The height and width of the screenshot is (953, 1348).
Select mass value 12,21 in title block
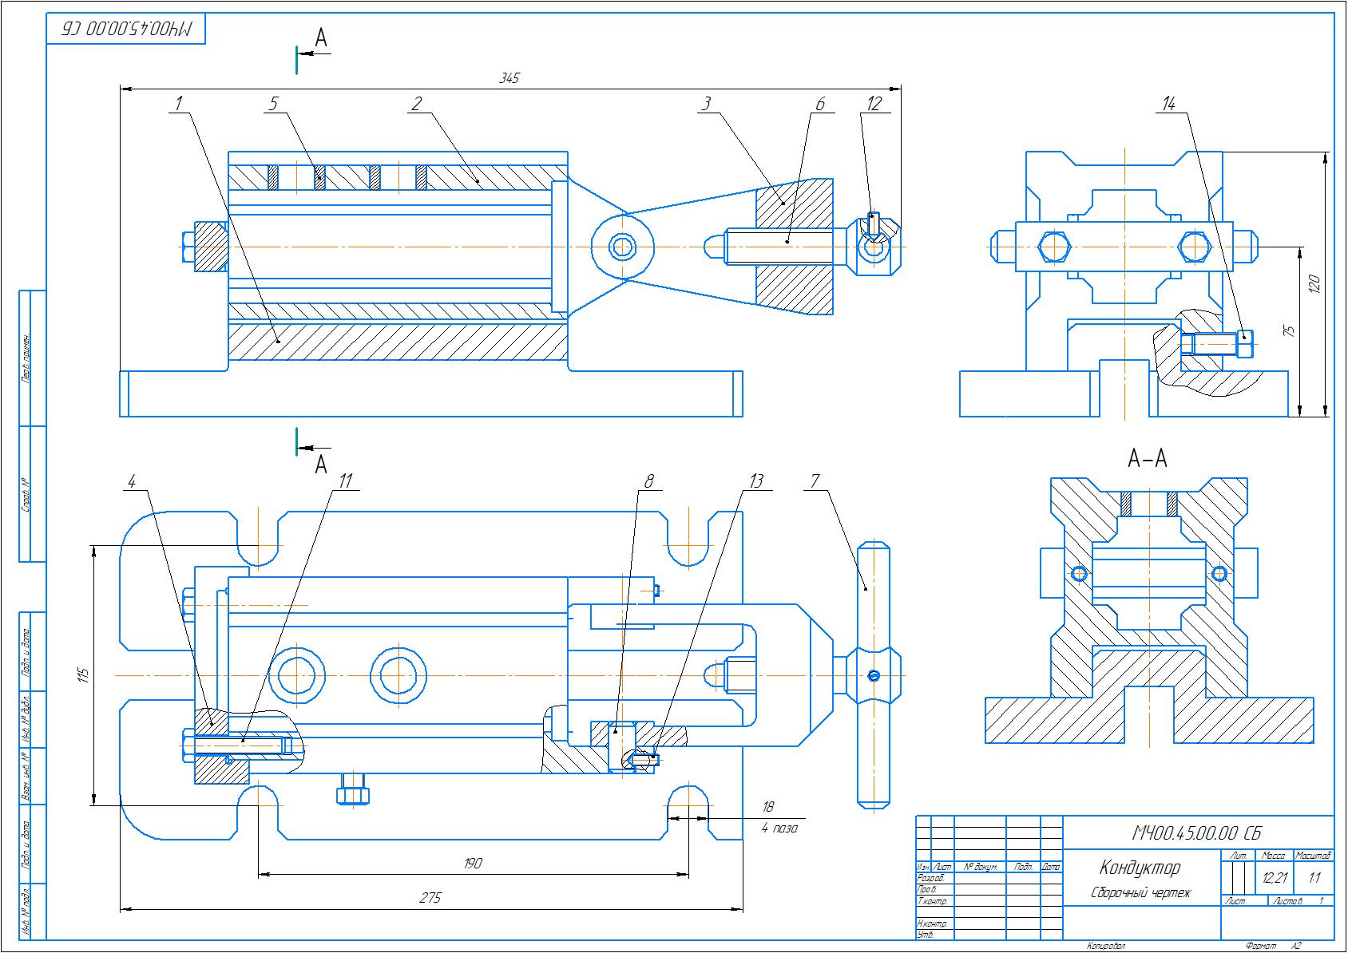(x=1275, y=878)
